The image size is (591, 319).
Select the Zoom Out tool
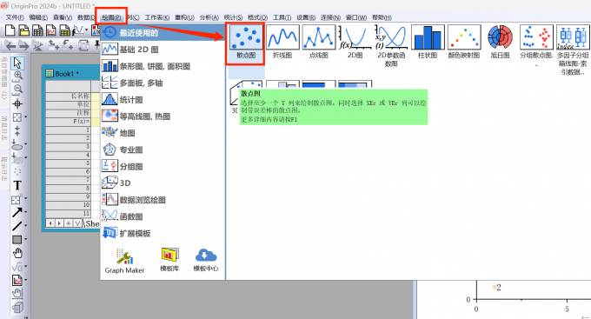click(x=17, y=89)
